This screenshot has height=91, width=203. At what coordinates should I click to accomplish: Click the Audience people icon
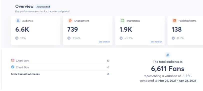[18, 21]
